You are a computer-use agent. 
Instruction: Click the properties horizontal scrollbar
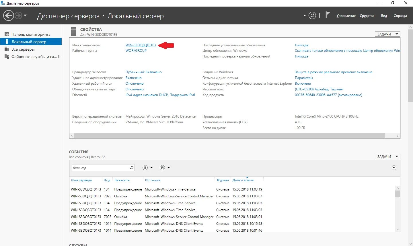230,136
